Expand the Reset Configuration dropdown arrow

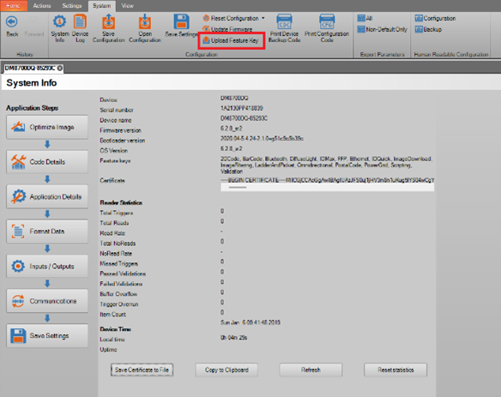point(263,18)
